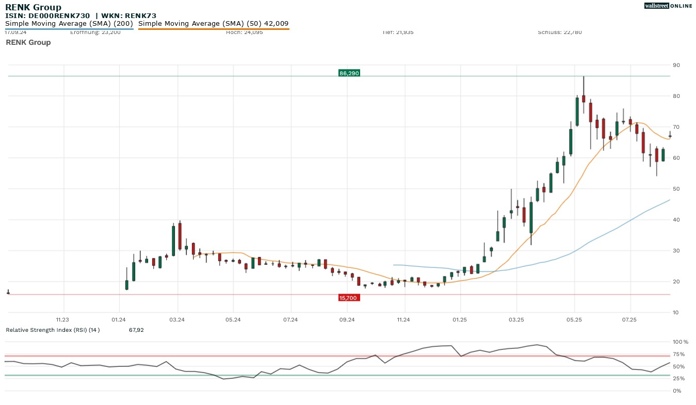Screen dimensions: 696x405
Task: Click the 100 % RSI axis label
Action: 681,342
